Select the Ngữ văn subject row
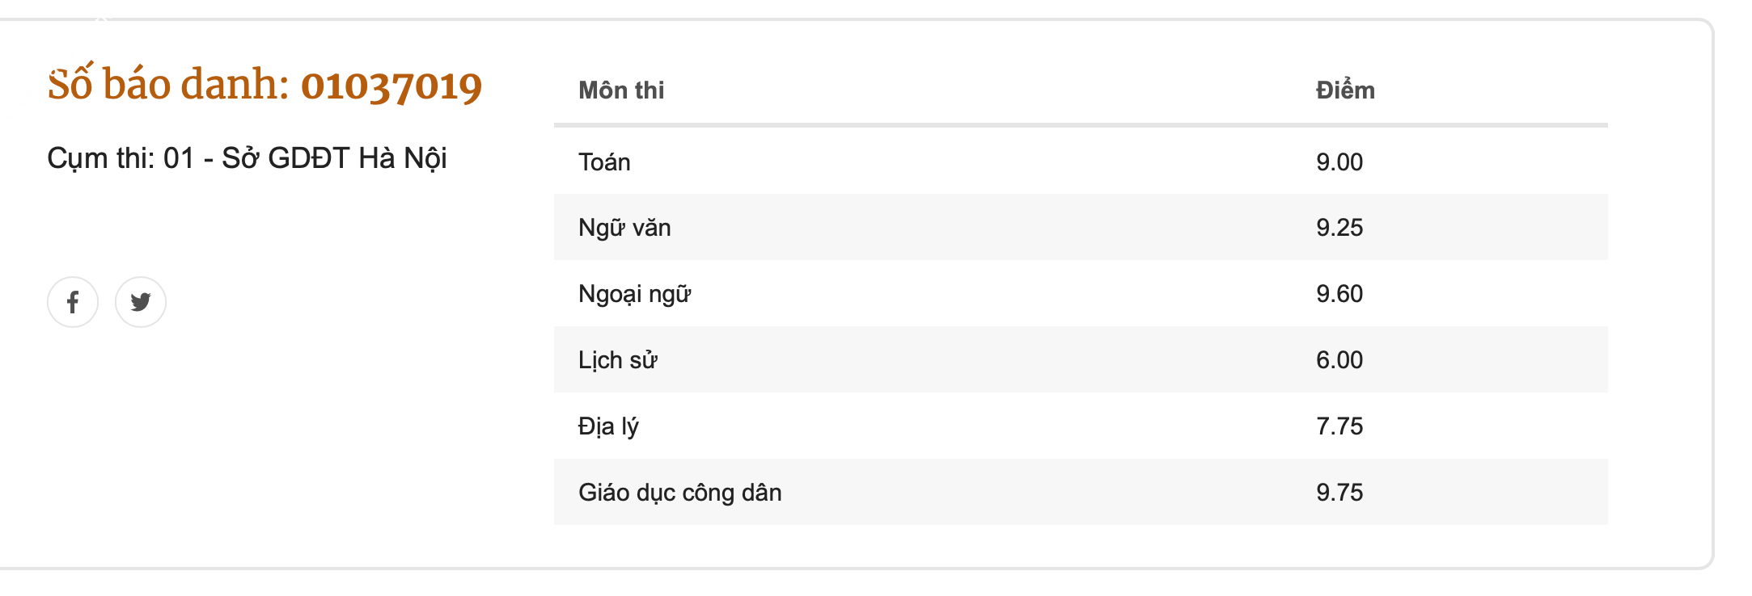1752x596 pixels. pyautogui.click(x=1081, y=227)
